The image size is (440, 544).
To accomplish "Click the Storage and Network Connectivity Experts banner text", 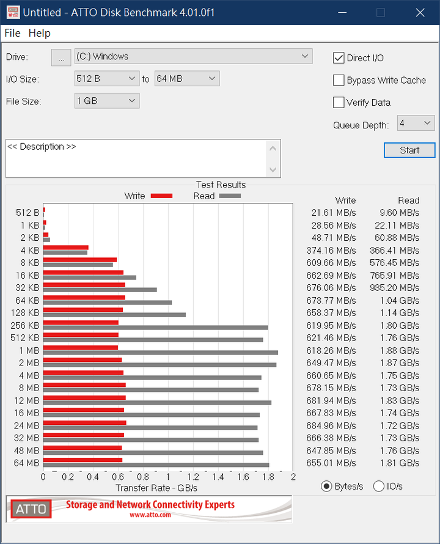I will coord(150,504).
